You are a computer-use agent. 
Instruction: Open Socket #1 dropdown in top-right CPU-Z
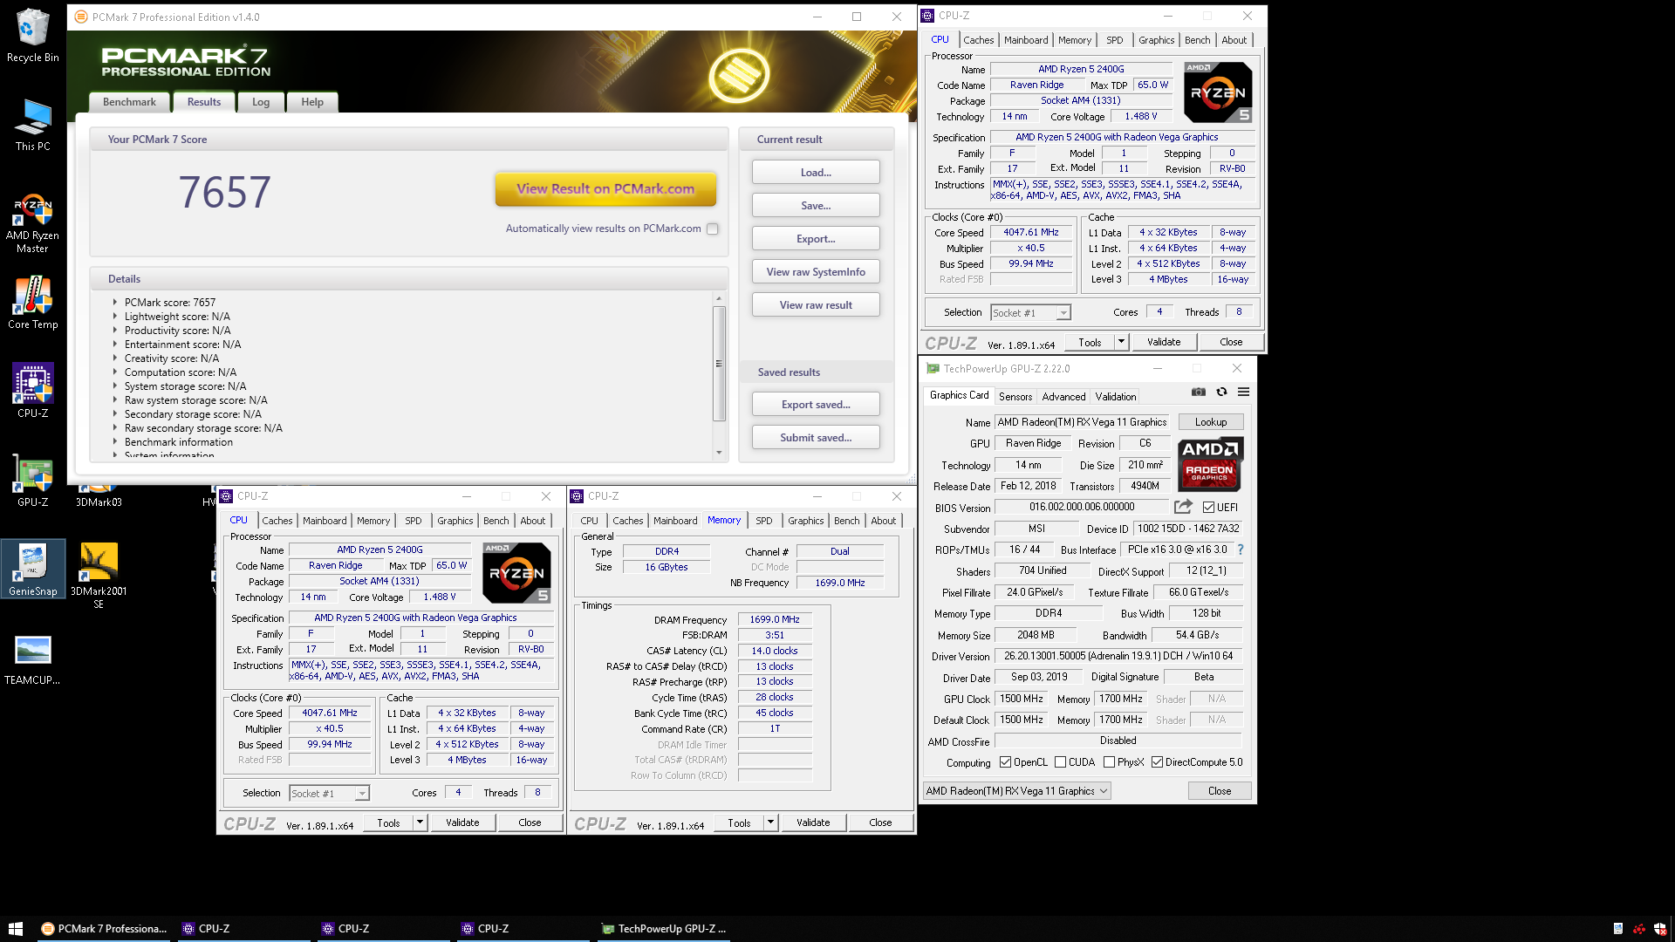click(1031, 312)
